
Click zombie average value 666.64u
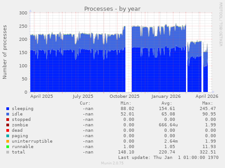pyautogui.click(x=168, y=125)
